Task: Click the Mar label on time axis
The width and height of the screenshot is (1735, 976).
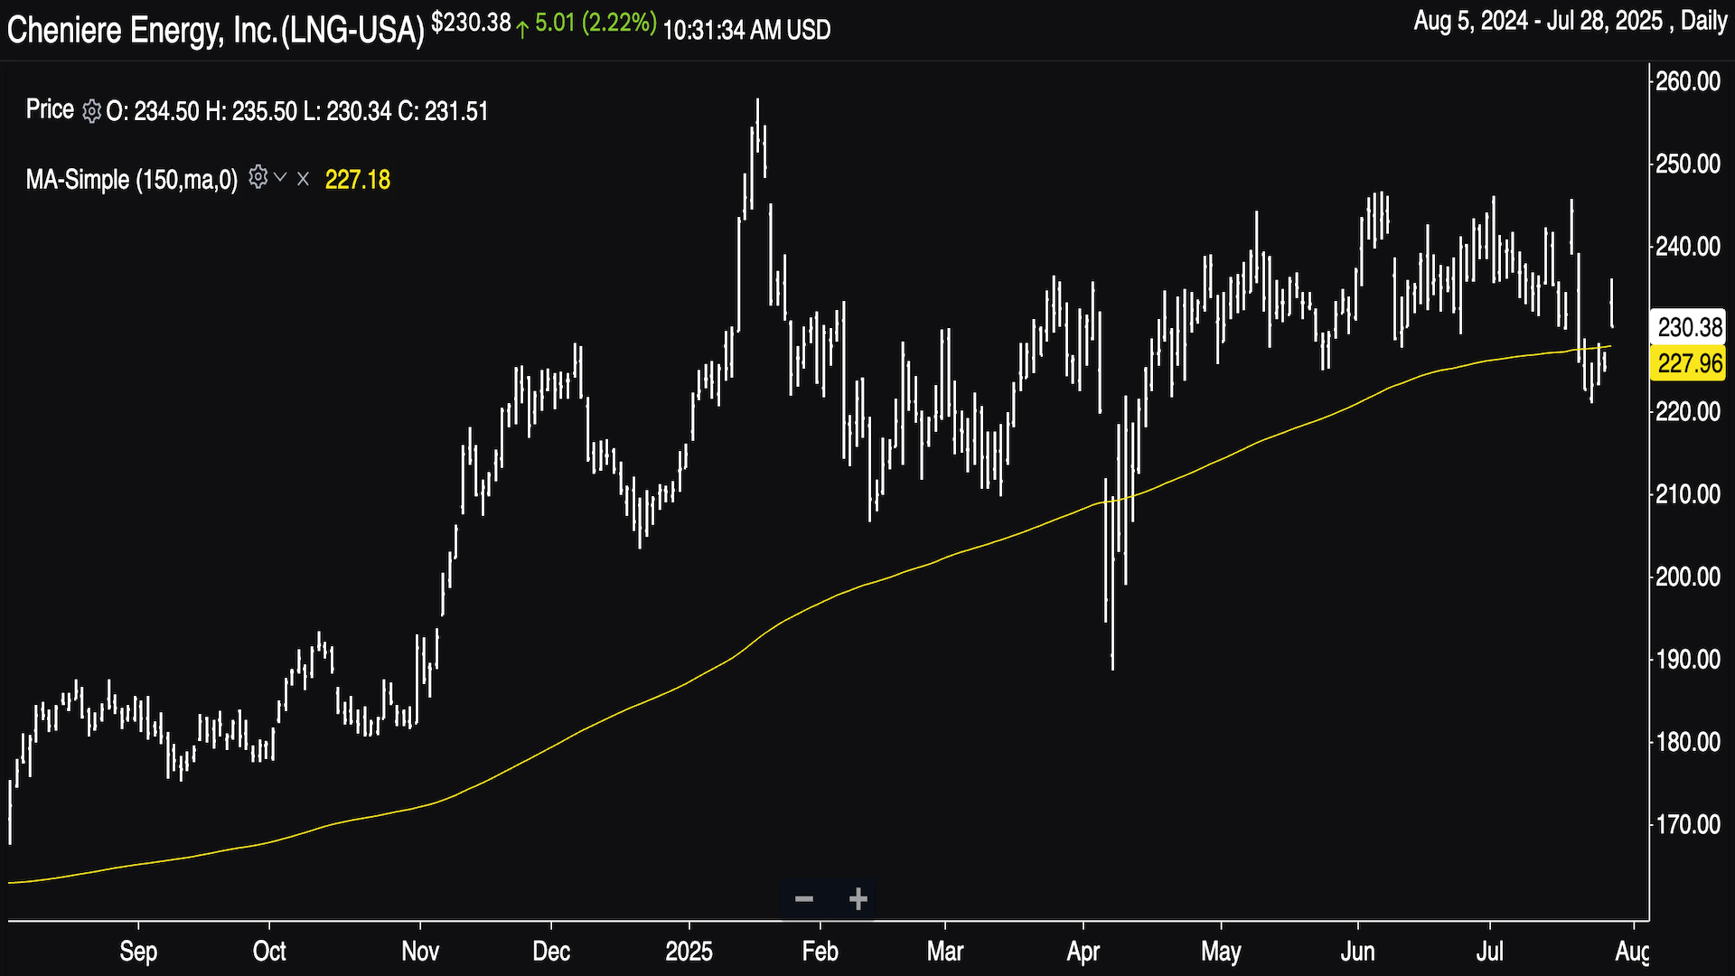Action: [x=945, y=951]
